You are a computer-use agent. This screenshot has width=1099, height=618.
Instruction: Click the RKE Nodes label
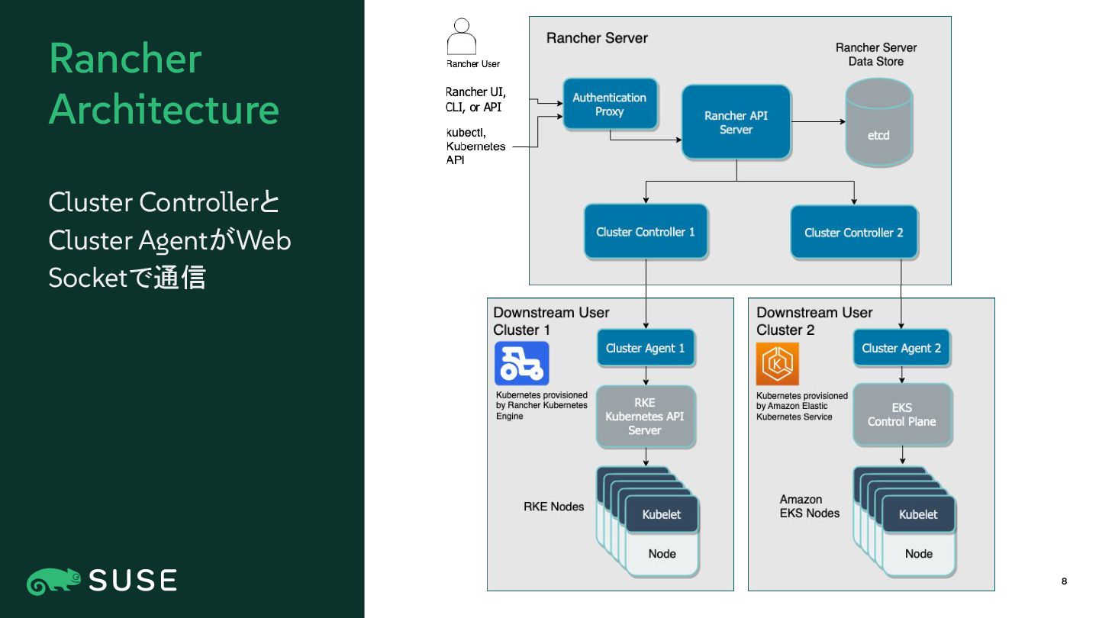coord(553,507)
